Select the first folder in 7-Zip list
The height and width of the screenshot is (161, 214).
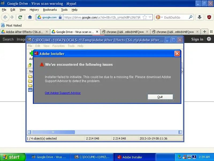30,76
